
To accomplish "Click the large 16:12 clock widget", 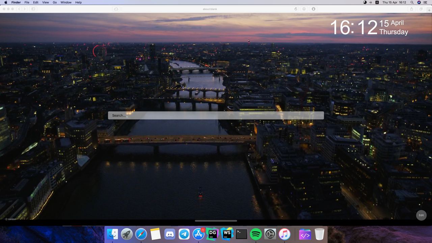I will (354, 27).
